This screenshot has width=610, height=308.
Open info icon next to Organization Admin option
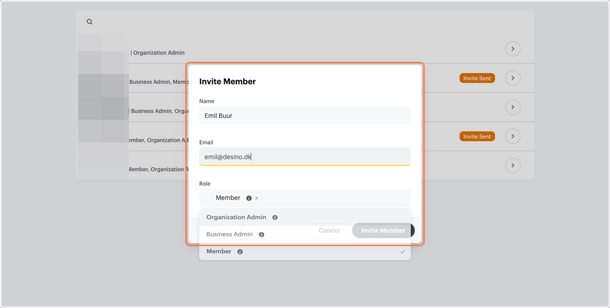click(275, 218)
